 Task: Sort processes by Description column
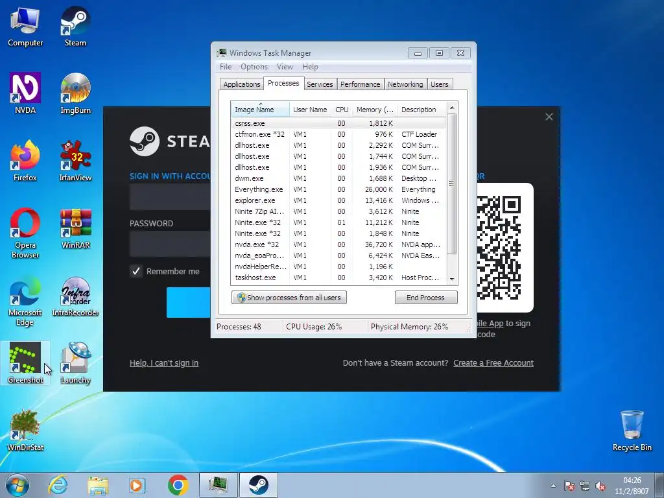(421, 110)
